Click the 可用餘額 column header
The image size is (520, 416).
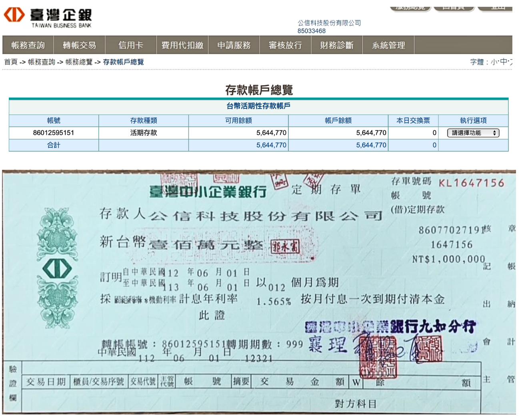(x=238, y=120)
